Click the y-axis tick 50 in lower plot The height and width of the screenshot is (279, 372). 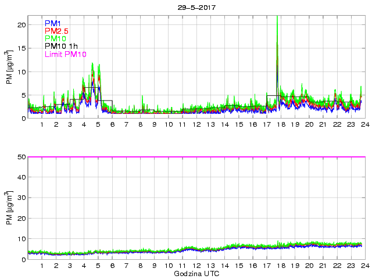pyautogui.click(x=22, y=157)
